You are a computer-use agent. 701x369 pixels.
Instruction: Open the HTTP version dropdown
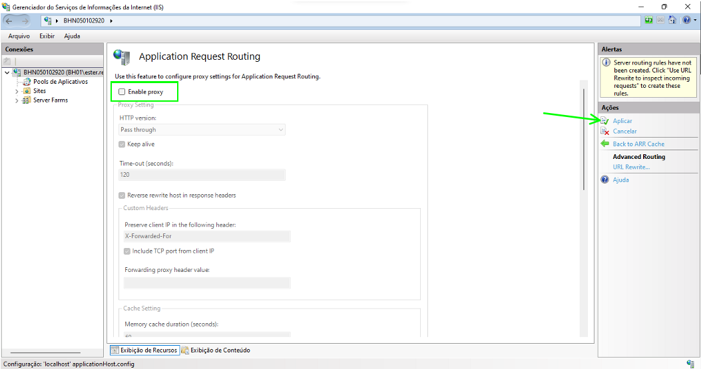tap(202, 130)
